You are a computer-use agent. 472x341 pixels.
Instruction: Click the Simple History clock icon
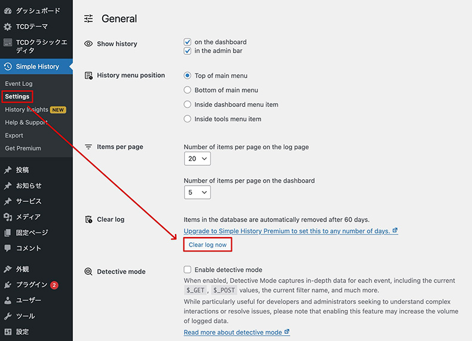click(x=8, y=66)
